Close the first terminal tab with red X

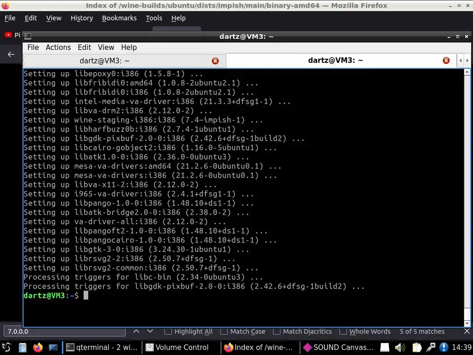click(x=215, y=61)
